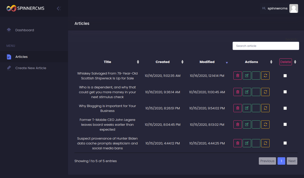Go to Create New Article in sidebar
This screenshot has width=304, height=178.
pyautogui.click(x=31, y=68)
